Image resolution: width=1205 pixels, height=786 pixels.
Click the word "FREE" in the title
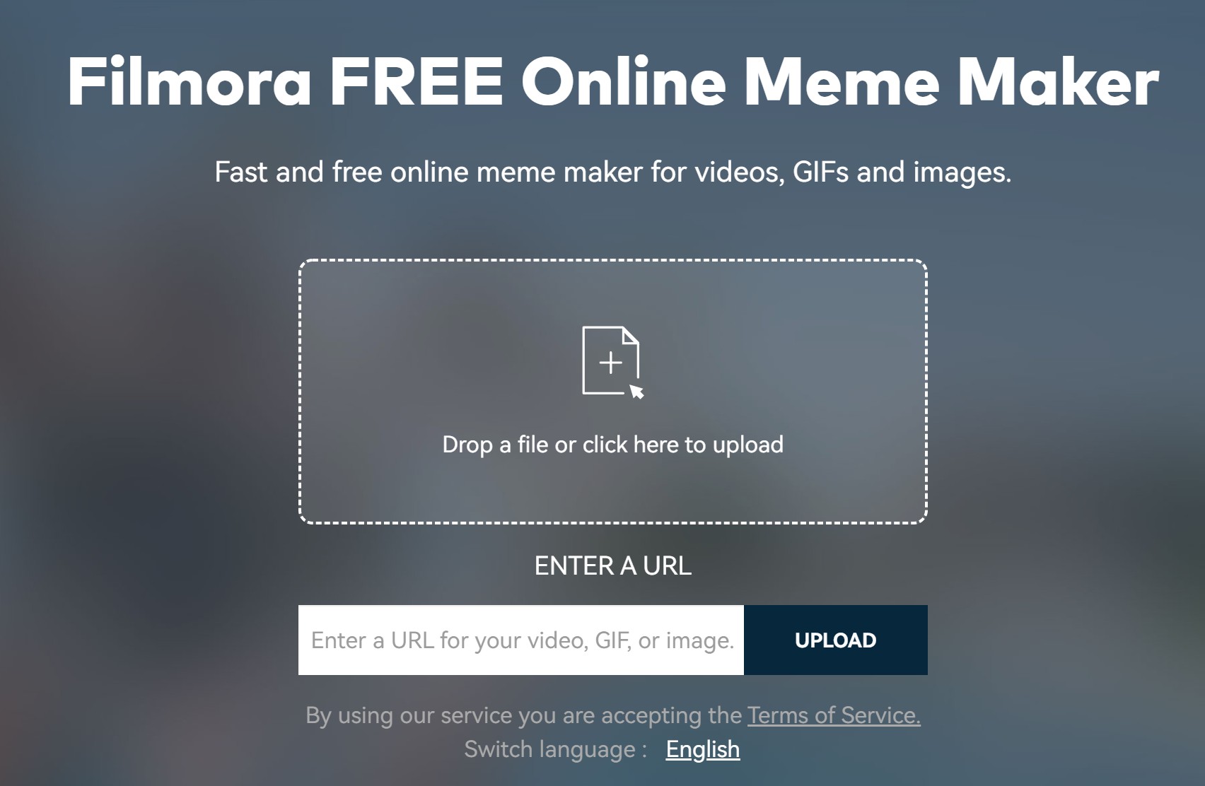tap(417, 81)
